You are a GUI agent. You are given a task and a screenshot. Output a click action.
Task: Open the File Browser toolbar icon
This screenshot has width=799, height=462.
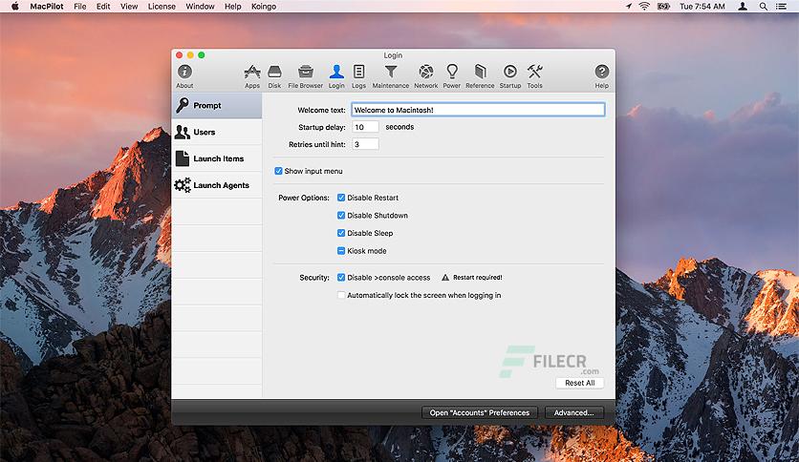pos(305,76)
